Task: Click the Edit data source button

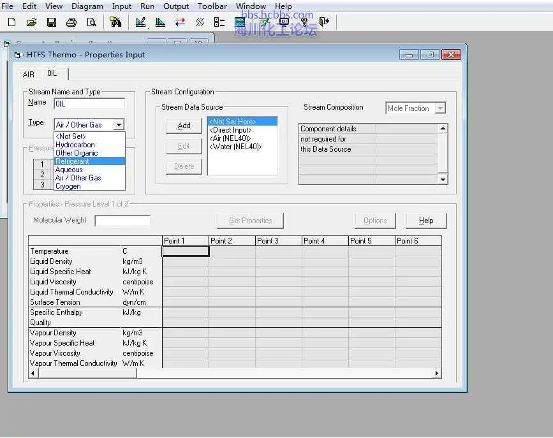Action: [x=184, y=146]
